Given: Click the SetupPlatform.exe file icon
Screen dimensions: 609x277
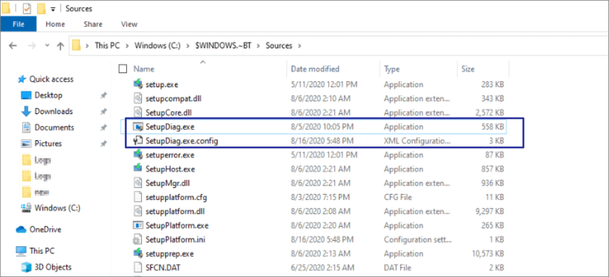Looking at the screenshot, I should 138,226.
